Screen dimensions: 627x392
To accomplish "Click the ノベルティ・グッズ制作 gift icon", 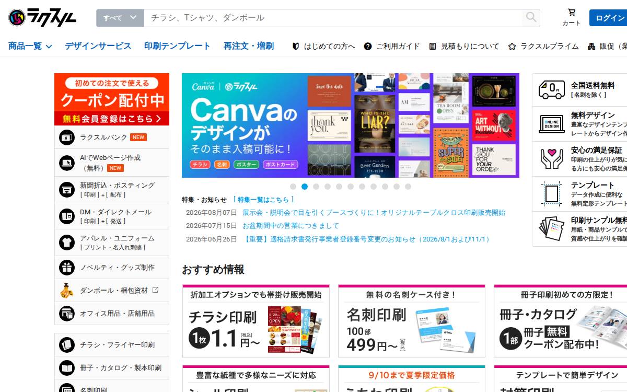I will pyautogui.click(x=67, y=268).
